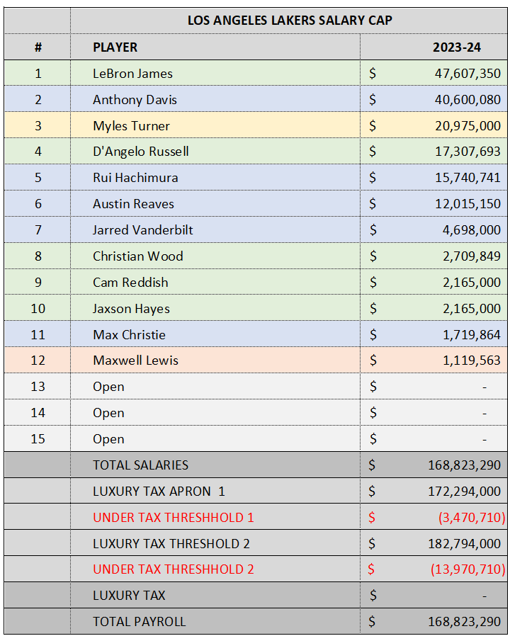510x636 pixels.
Task: Click the TOTAL PAYROLL label cell
Action: pos(215,621)
